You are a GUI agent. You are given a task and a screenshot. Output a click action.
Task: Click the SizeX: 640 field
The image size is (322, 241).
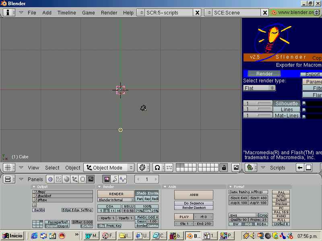coord(238,198)
